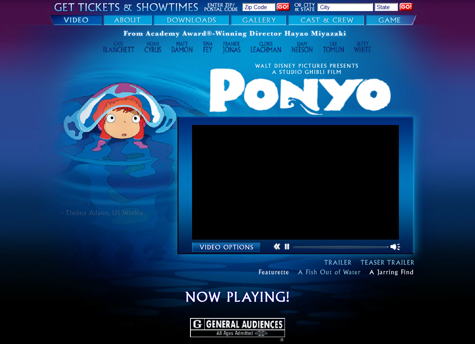Image resolution: width=475 pixels, height=344 pixels.
Task: Click the Now Playing! text
Action: (x=237, y=297)
